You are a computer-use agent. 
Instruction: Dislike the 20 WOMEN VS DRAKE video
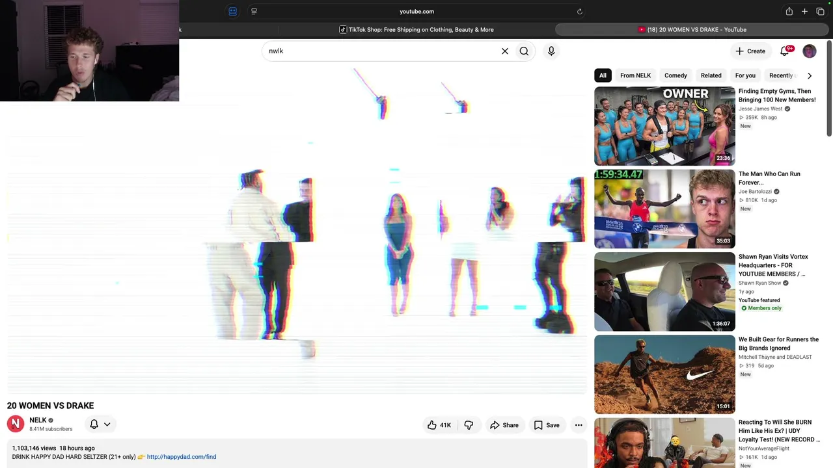[469, 425]
